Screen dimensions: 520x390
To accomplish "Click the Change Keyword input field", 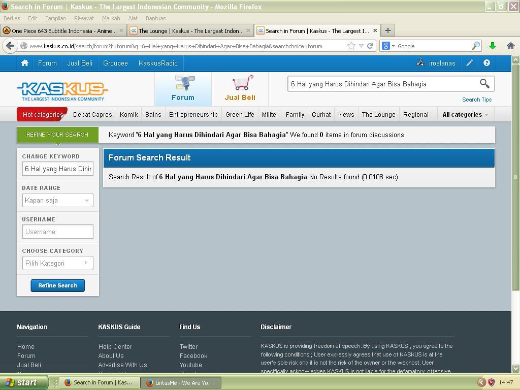I will 58,169.
